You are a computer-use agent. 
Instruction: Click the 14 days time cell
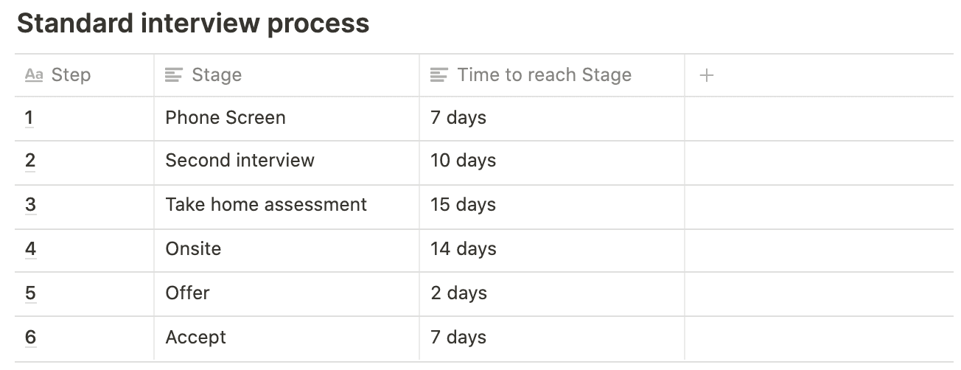[552, 251]
